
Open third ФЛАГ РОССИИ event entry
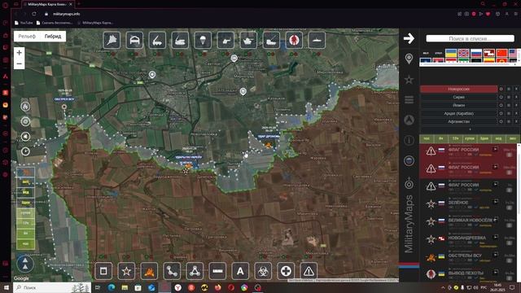[463, 185]
